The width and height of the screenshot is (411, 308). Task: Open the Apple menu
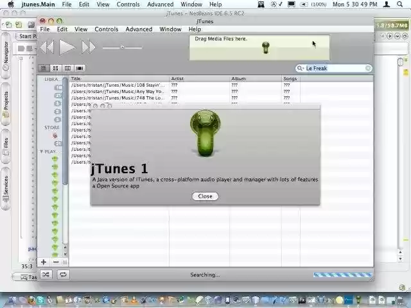coord(11,4)
